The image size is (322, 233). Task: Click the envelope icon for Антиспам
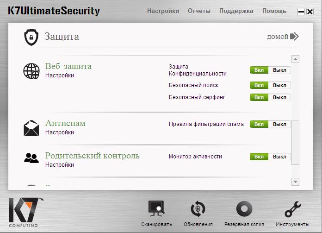coord(31,128)
